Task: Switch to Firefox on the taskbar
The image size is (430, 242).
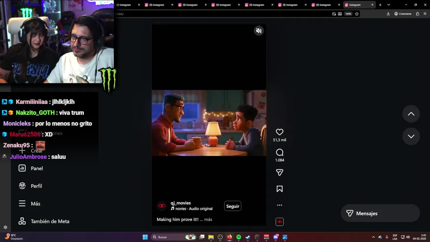Action: point(229,237)
